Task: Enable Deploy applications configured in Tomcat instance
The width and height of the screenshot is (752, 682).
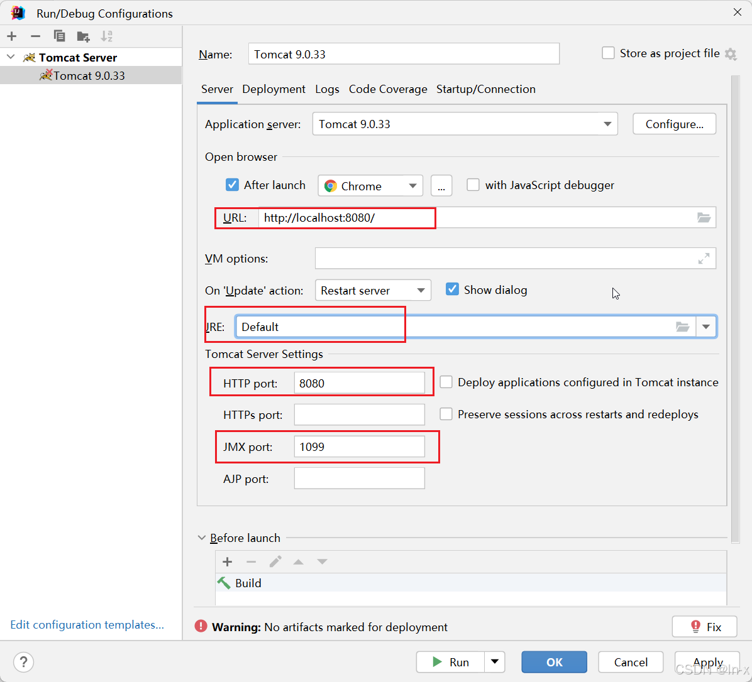Action: tap(446, 382)
